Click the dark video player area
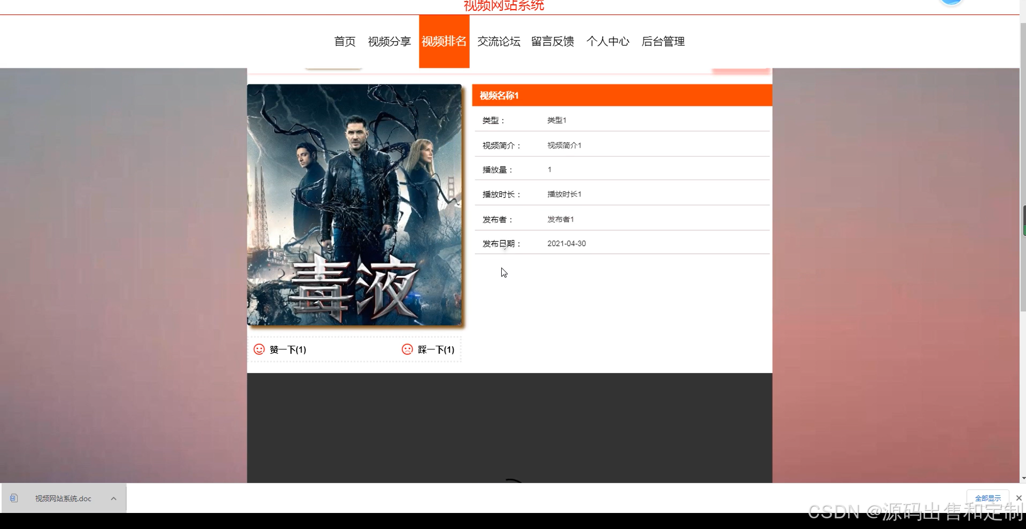This screenshot has width=1026, height=529. (509, 428)
